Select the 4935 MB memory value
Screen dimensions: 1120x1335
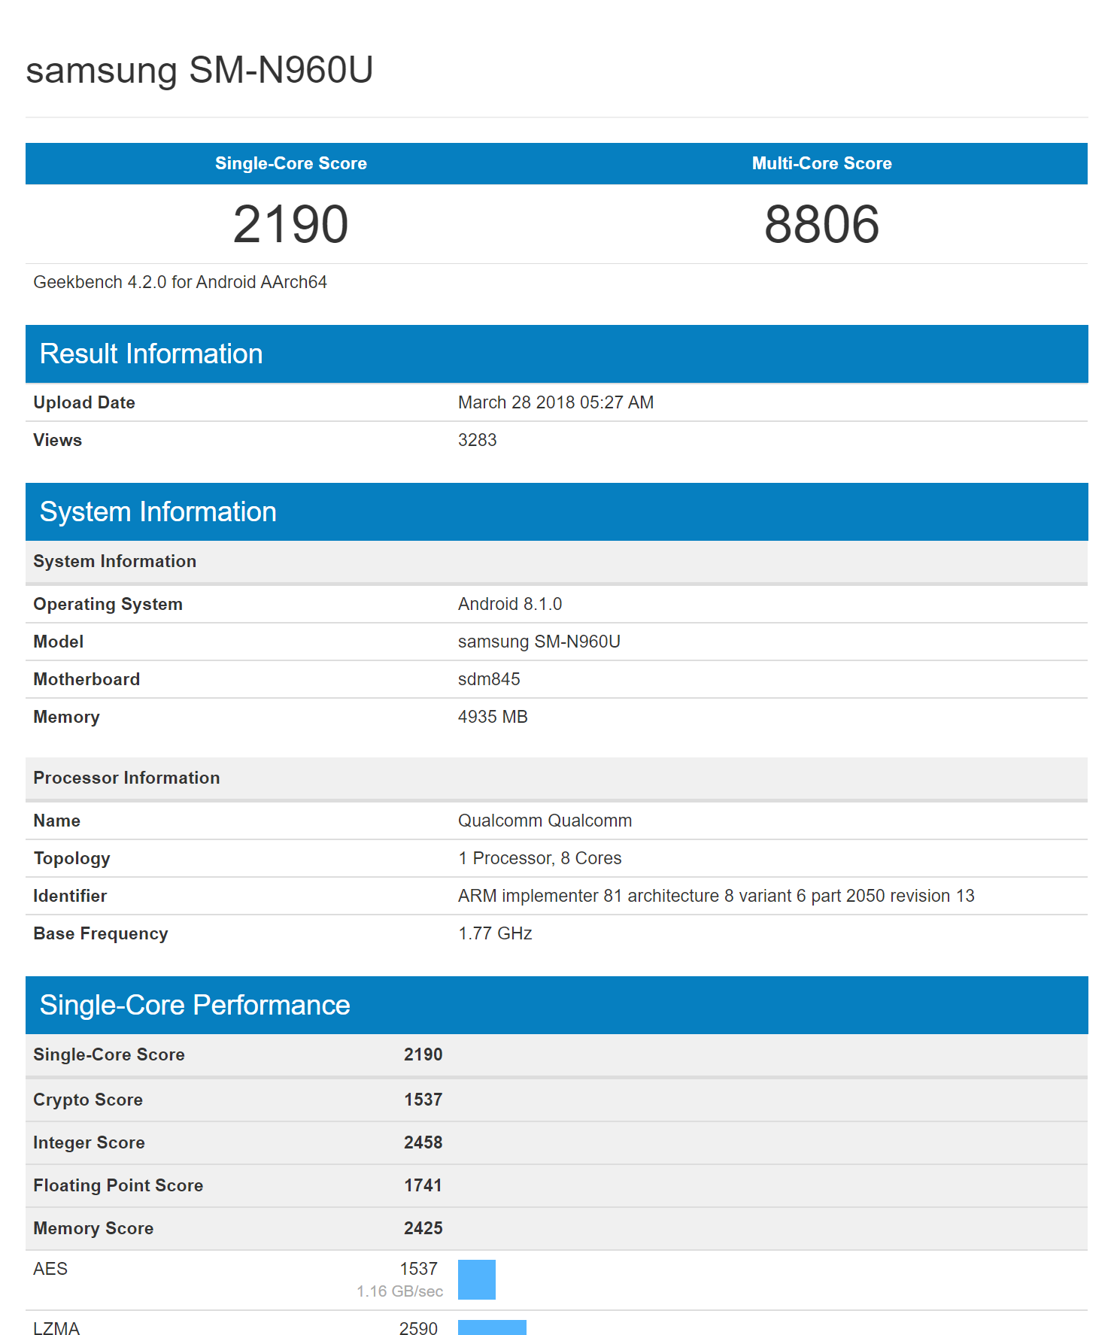click(x=493, y=717)
